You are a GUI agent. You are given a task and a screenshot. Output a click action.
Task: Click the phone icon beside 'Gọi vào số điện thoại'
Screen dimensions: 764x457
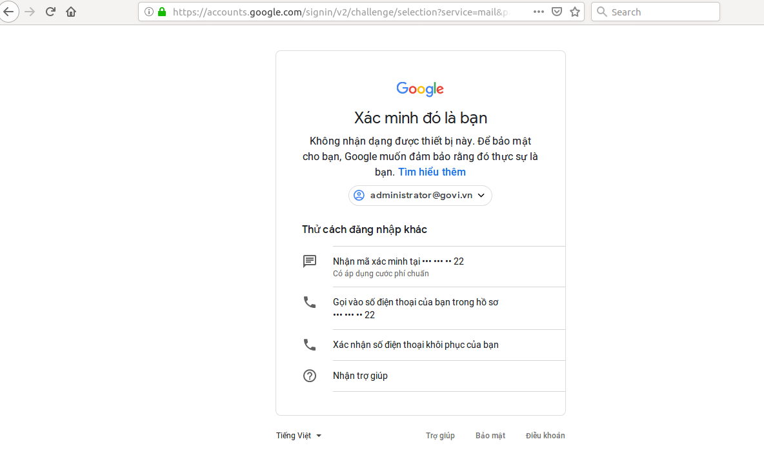coord(309,302)
